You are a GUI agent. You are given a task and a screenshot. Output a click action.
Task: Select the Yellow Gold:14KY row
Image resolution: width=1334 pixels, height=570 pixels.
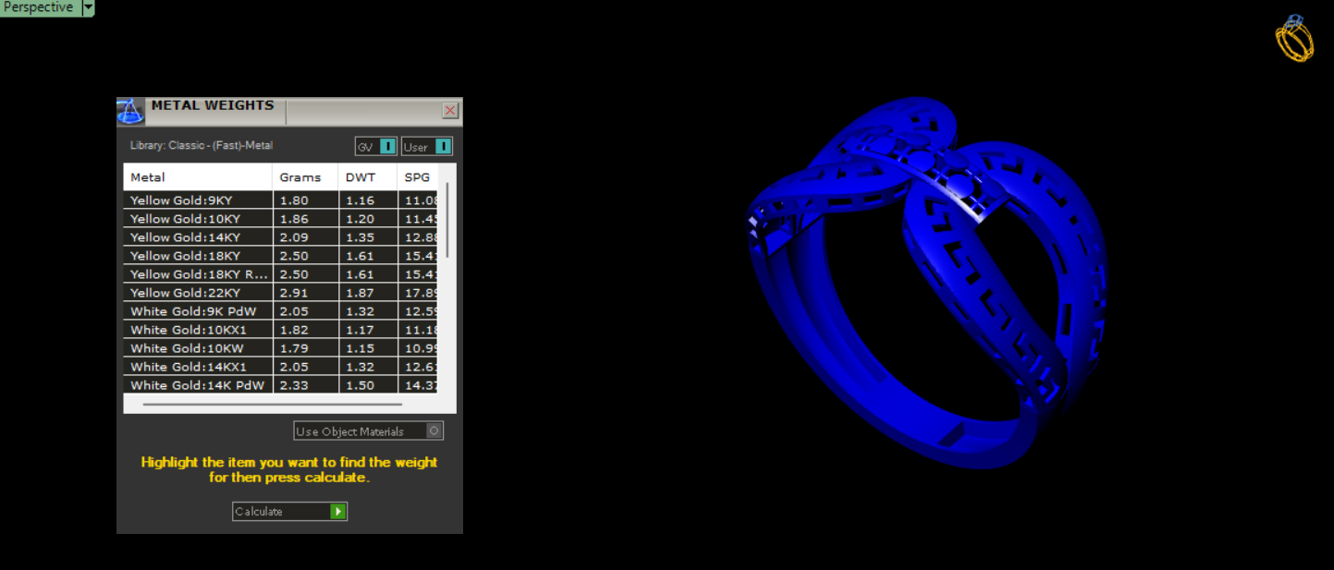pyautogui.click(x=197, y=237)
